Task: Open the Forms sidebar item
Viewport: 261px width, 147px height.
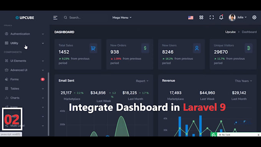Action: click(x=25, y=79)
